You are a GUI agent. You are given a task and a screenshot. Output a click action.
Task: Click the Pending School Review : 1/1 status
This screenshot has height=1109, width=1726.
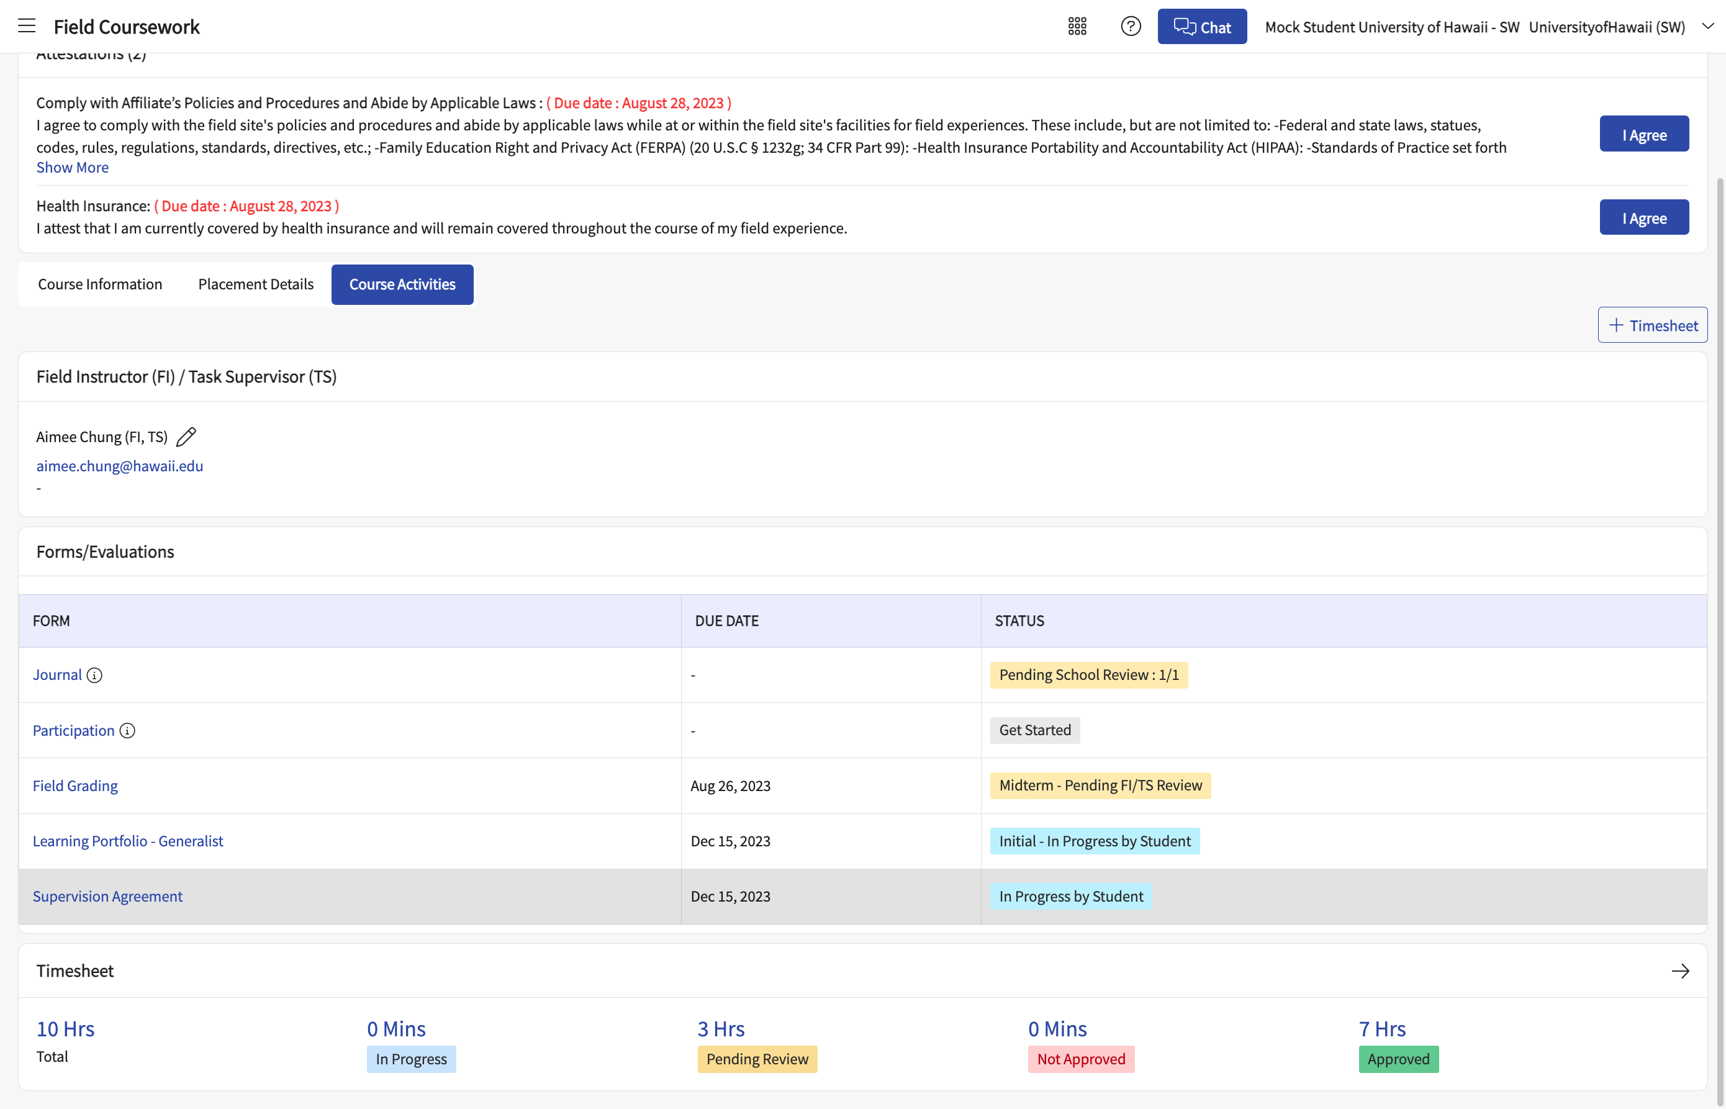coord(1089,675)
